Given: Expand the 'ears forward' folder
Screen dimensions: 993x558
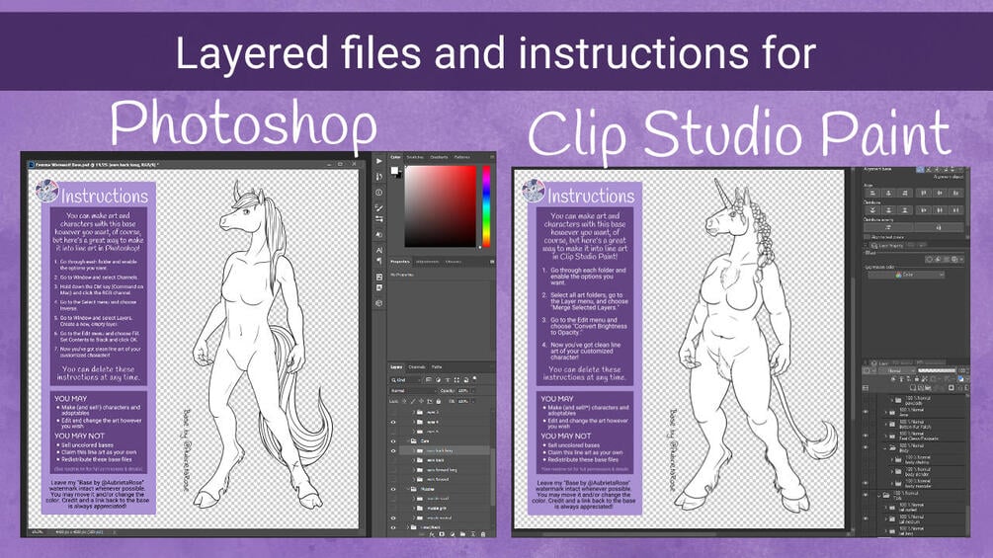Looking at the screenshot, I should (x=414, y=480).
